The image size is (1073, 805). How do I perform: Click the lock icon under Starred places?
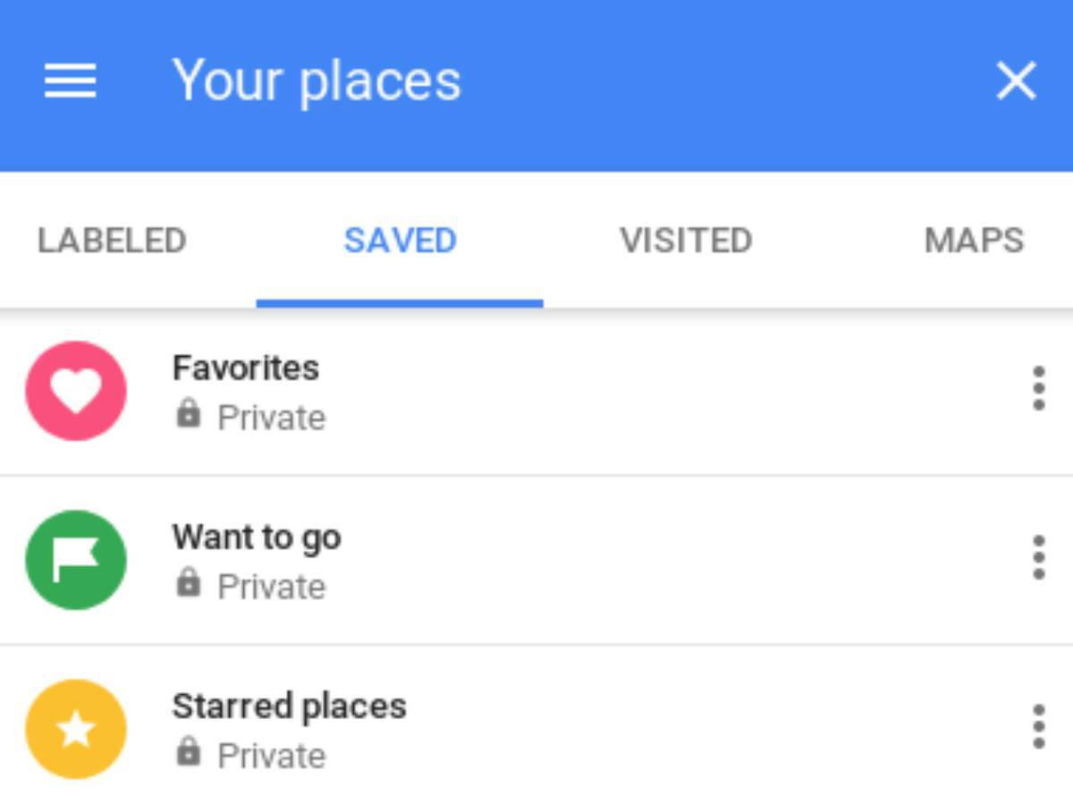[188, 751]
